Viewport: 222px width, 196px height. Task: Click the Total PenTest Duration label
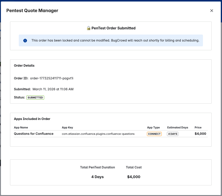pyautogui.click(x=98, y=168)
